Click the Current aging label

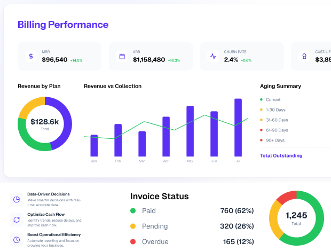273,100
